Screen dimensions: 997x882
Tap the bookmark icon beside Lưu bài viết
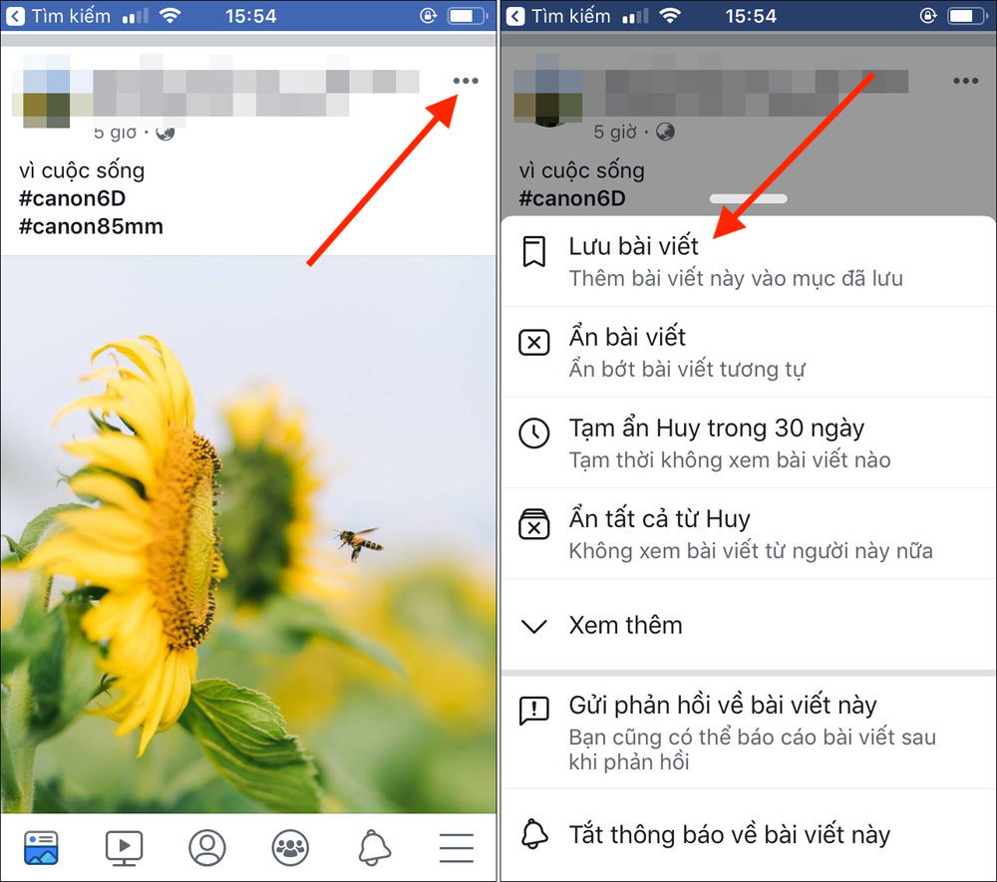pyautogui.click(x=534, y=253)
